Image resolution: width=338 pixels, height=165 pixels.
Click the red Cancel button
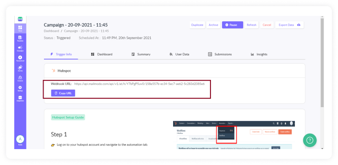point(267,25)
